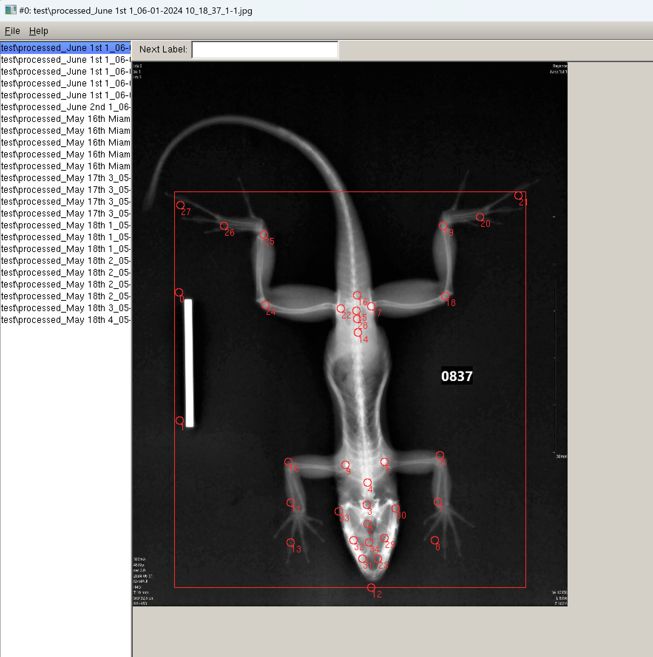
Task: Select the first May 18th 1_05 file row
Action: click(65, 225)
